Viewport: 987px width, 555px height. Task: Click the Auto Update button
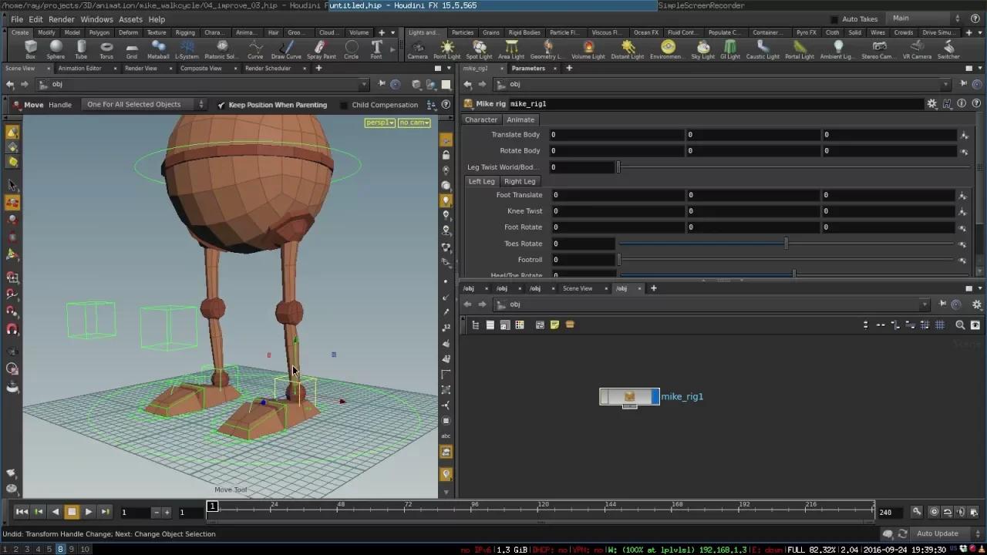[x=937, y=533]
